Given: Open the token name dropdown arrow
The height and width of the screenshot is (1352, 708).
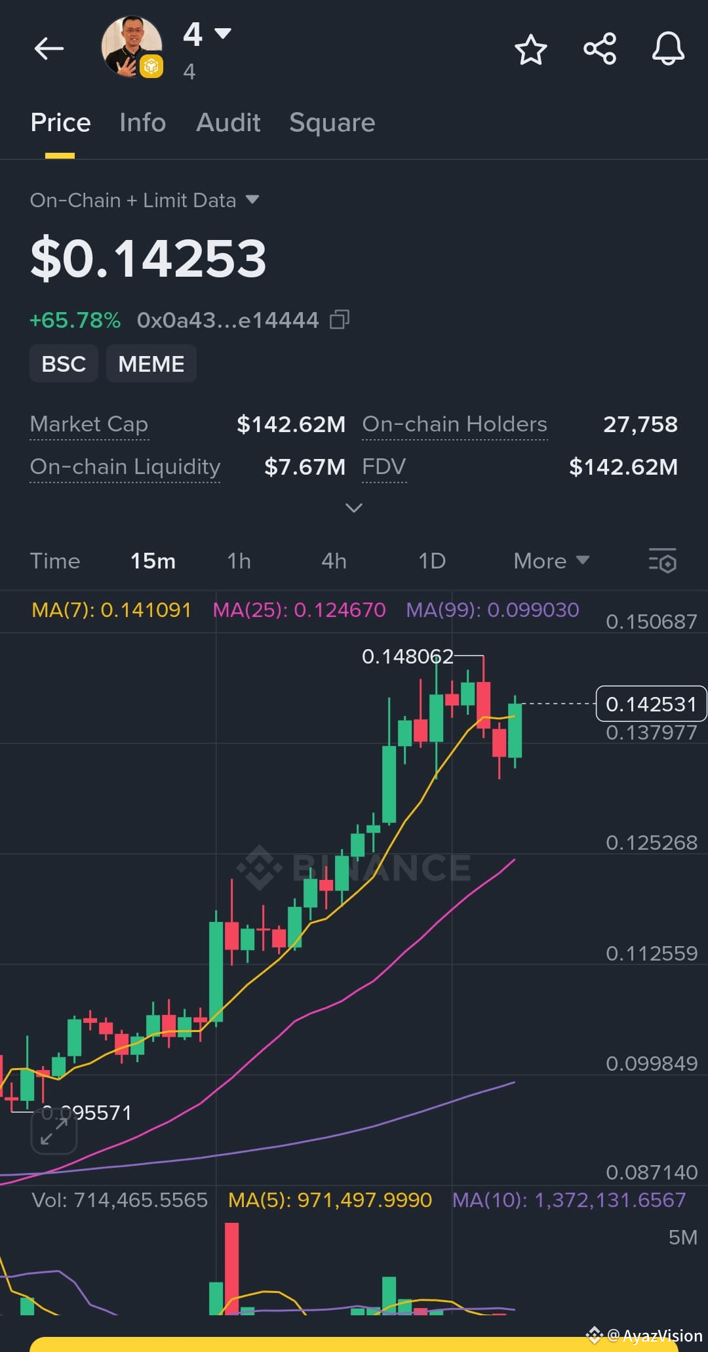Looking at the screenshot, I should point(223,33).
